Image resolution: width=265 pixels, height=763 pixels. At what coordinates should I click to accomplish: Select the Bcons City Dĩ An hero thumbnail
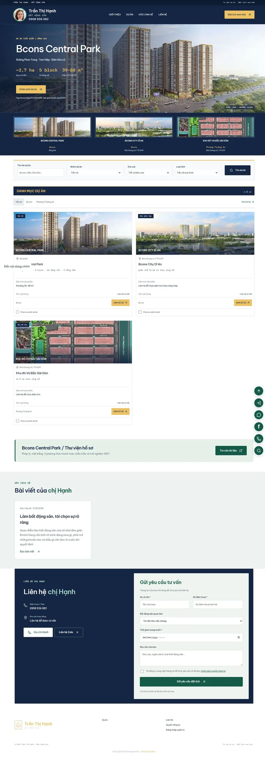click(134, 127)
